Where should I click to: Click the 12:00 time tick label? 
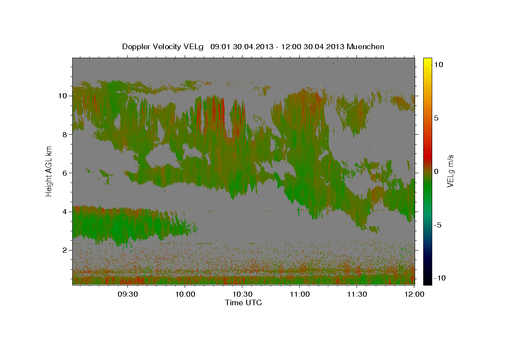[x=414, y=294]
